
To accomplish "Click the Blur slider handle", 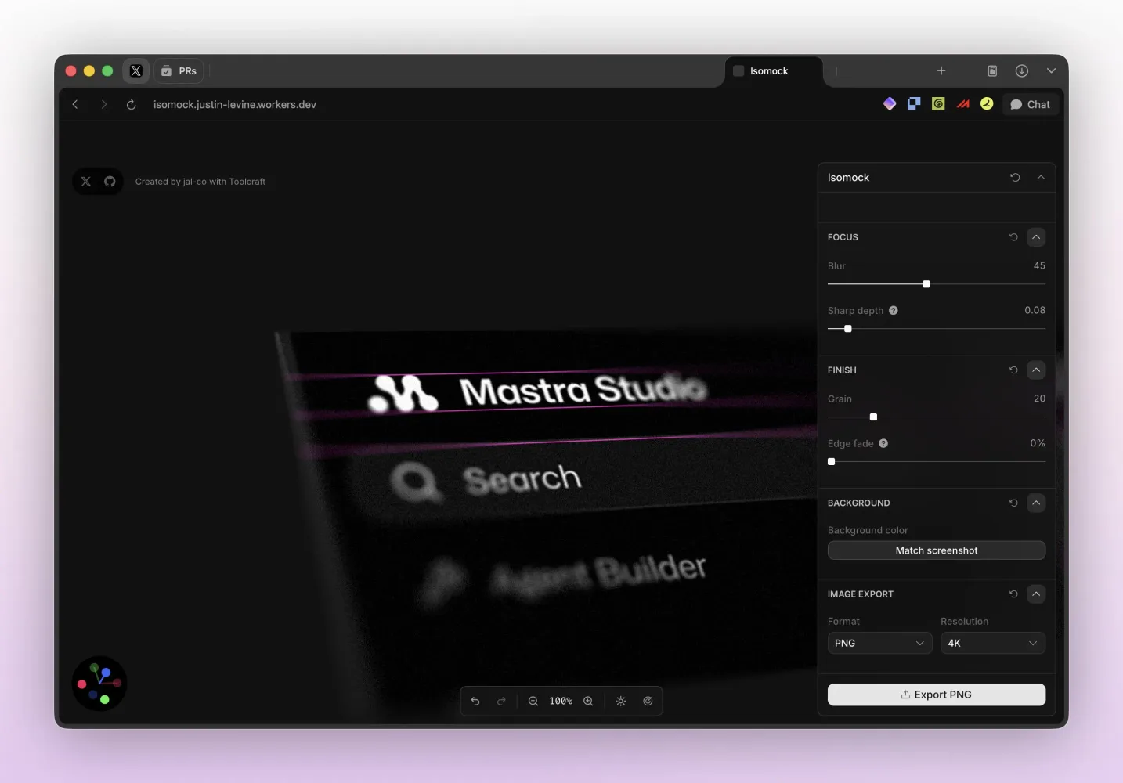I will pyautogui.click(x=926, y=284).
